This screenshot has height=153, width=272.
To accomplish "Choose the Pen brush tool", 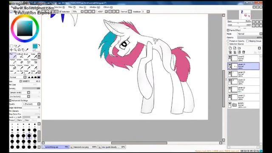I will [x=13, y=56].
